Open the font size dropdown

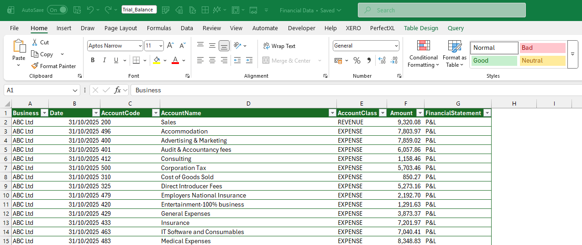tap(161, 46)
